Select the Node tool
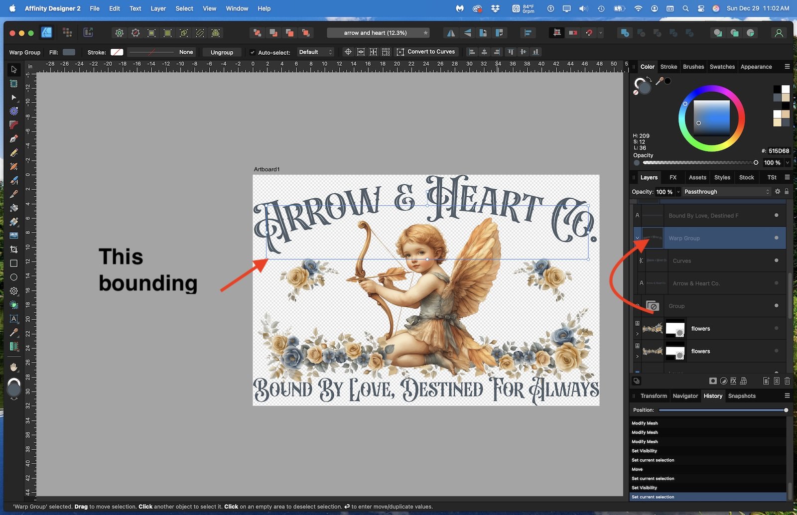 (14, 98)
